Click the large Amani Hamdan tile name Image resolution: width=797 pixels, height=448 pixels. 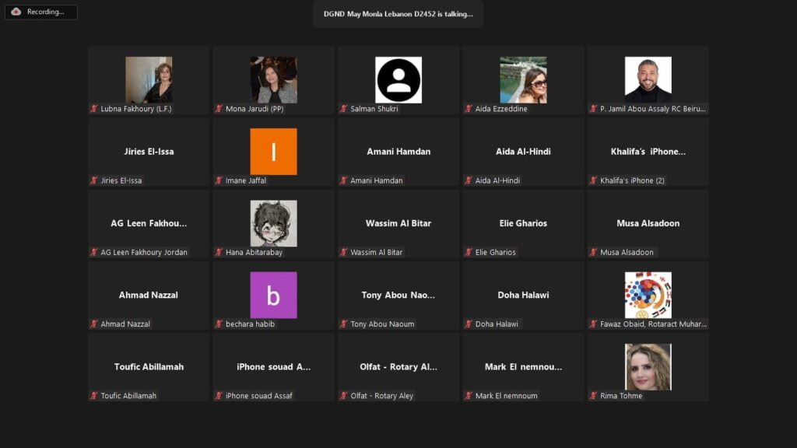point(398,152)
